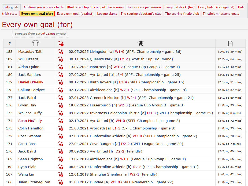Click the own-goal ball icon in Scott Ross's row
This screenshot has height=186, width=248.
(x=61, y=144)
